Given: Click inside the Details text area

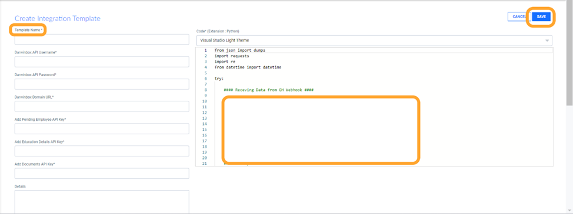Looking at the screenshot, I should (x=102, y=202).
